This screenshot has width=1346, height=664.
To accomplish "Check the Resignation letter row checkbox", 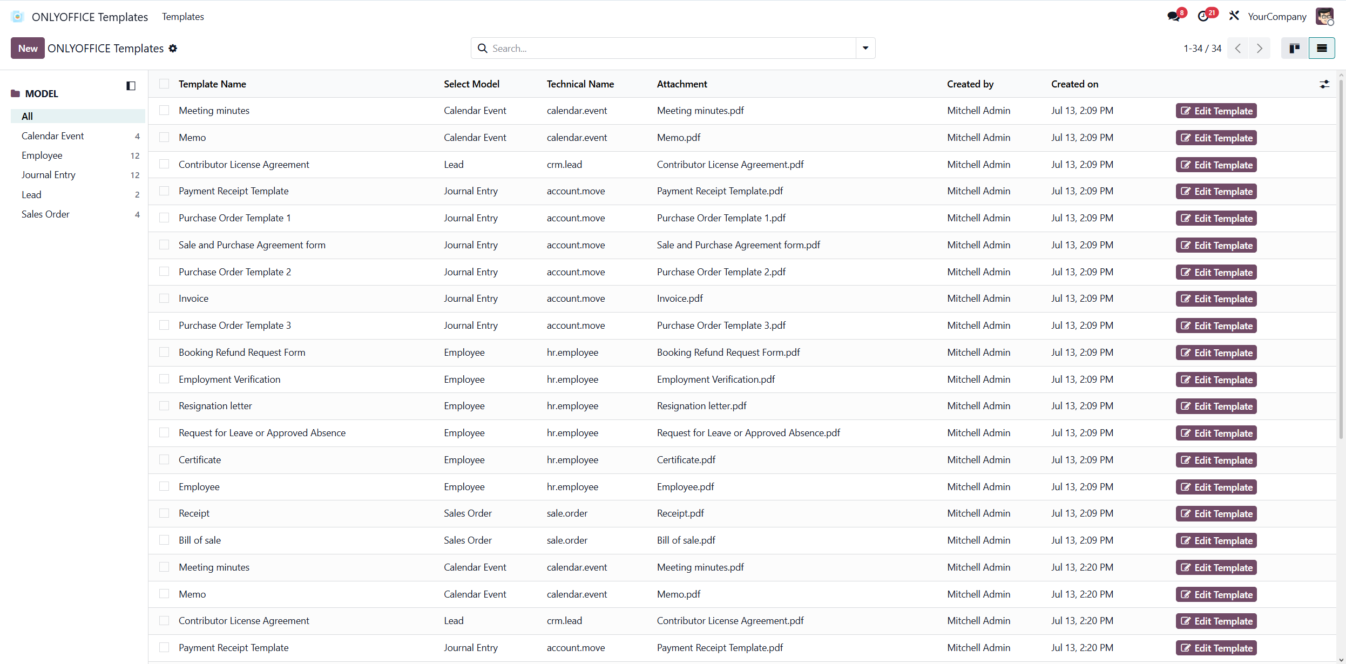I will point(164,405).
